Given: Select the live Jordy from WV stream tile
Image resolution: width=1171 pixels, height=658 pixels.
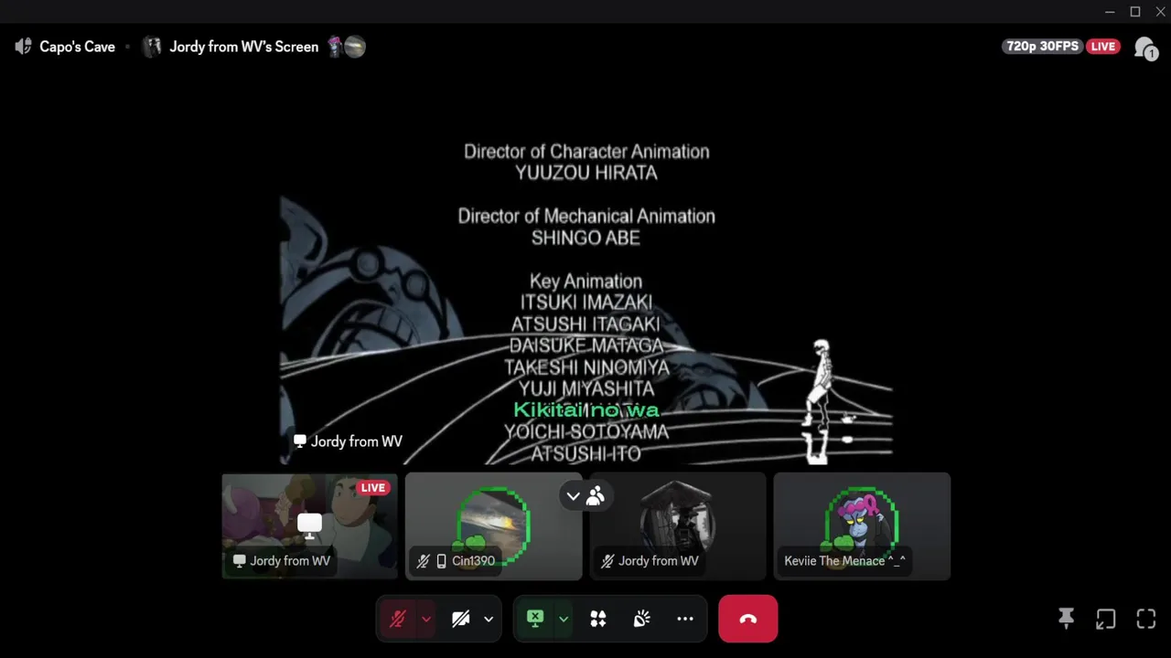Looking at the screenshot, I should coord(309,526).
